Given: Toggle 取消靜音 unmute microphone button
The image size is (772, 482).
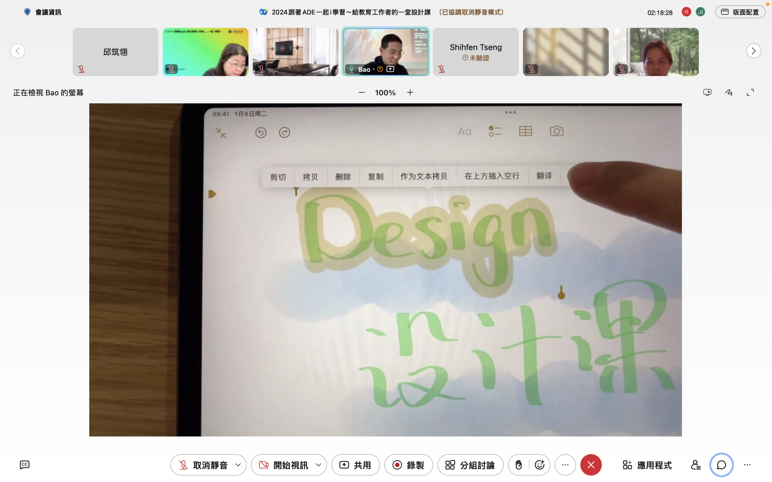Looking at the screenshot, I should (x=204, y=465).
